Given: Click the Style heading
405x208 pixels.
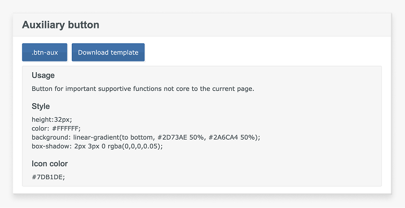Looking at the screenshot, I should [x=41, y=106].
